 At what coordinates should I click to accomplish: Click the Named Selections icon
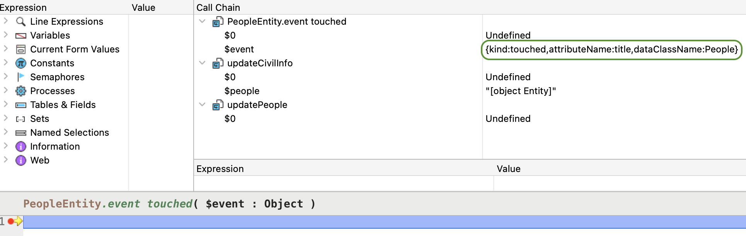coord(20,133)
